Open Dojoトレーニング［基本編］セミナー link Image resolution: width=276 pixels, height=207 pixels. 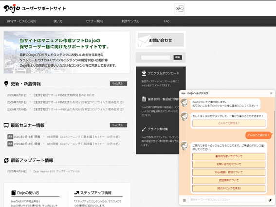(x=83, y=137)
